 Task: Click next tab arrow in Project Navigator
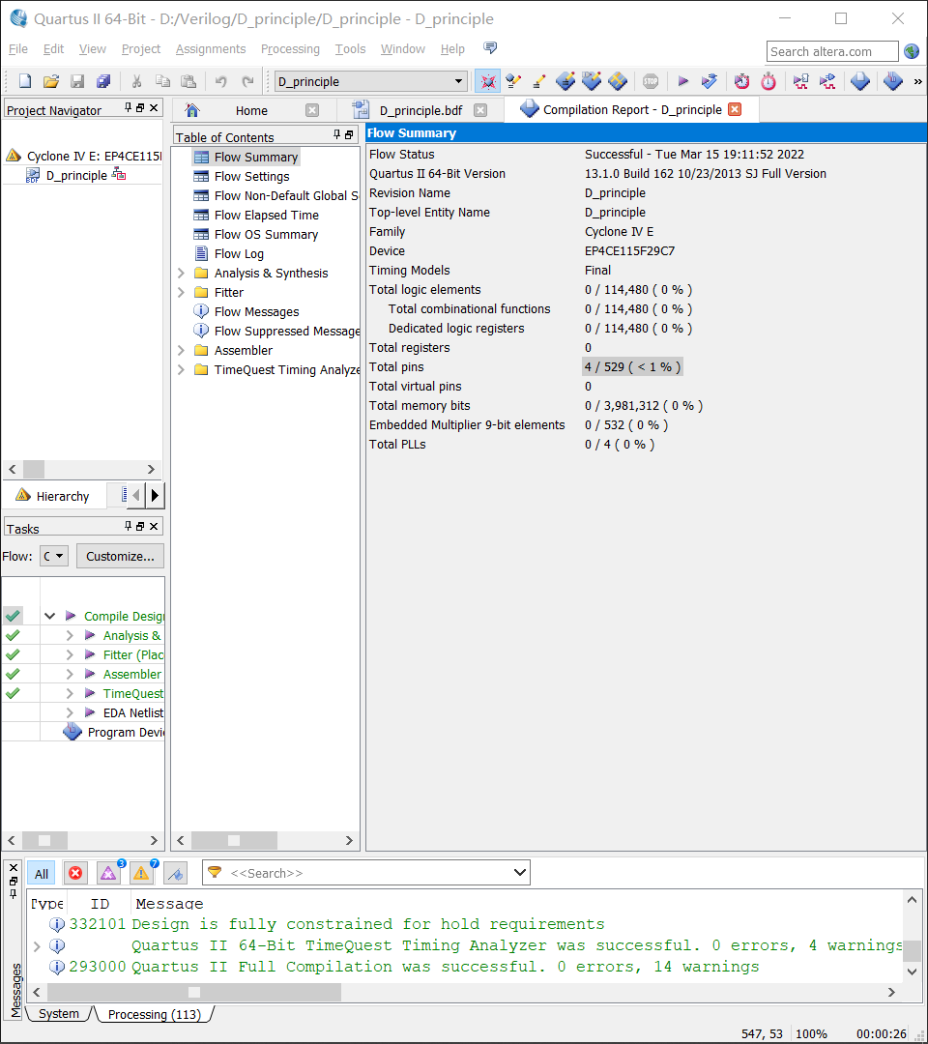point(155,495)
